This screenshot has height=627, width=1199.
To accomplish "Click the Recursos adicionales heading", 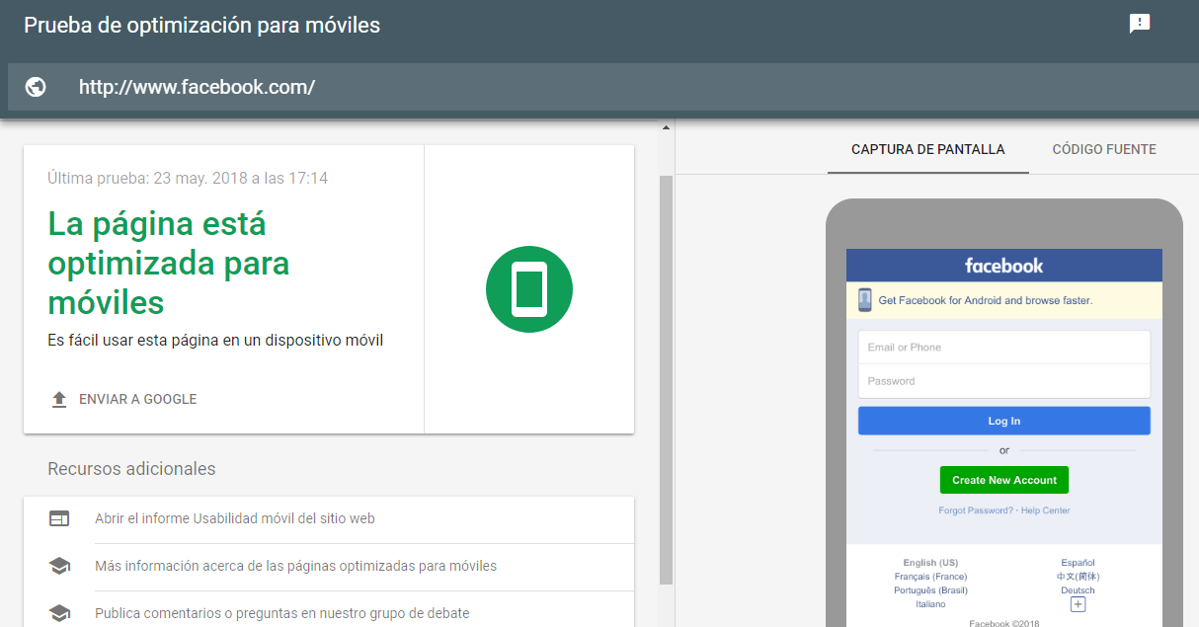I will tap(131, 469).
